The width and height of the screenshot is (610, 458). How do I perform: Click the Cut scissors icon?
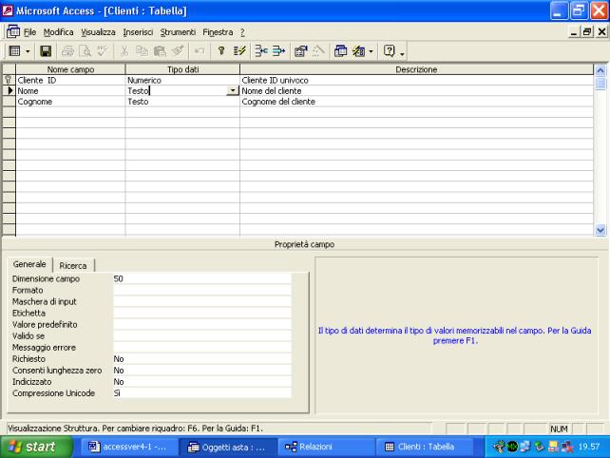124,51
